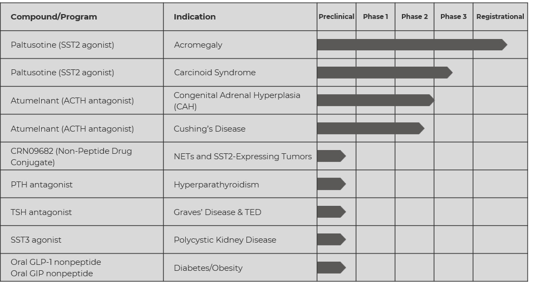This screenshot has width=533, height=286.
Task: Select the Phase 3 column header
Action: click(x=453, y=17)
